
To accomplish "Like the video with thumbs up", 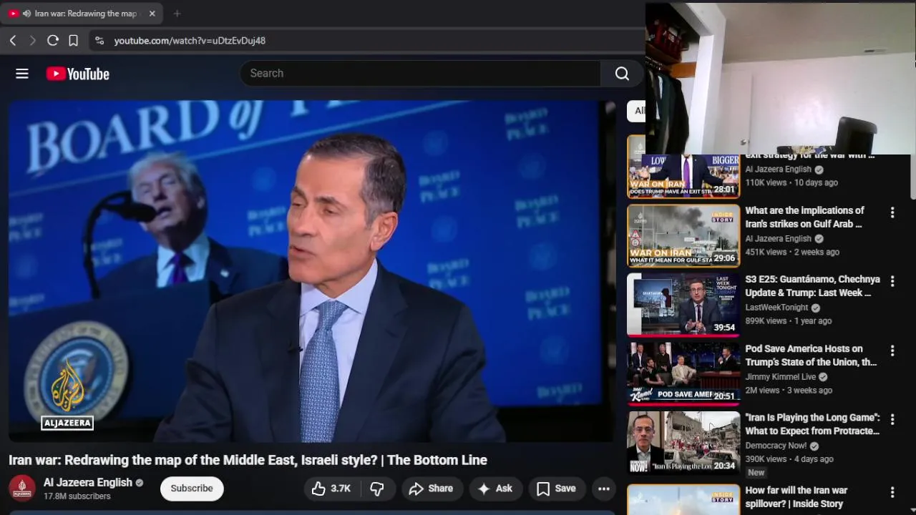I will point(331,489).
